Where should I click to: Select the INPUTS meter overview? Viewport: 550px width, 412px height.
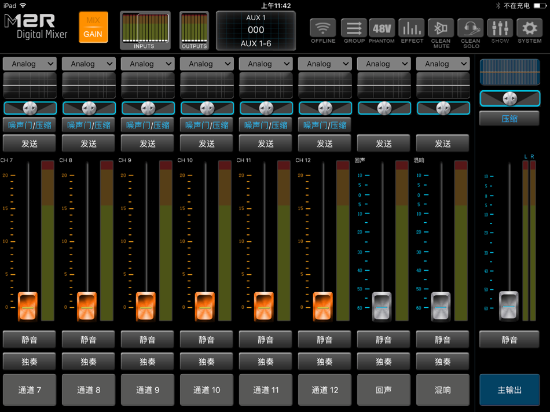[x=145, y=31]
